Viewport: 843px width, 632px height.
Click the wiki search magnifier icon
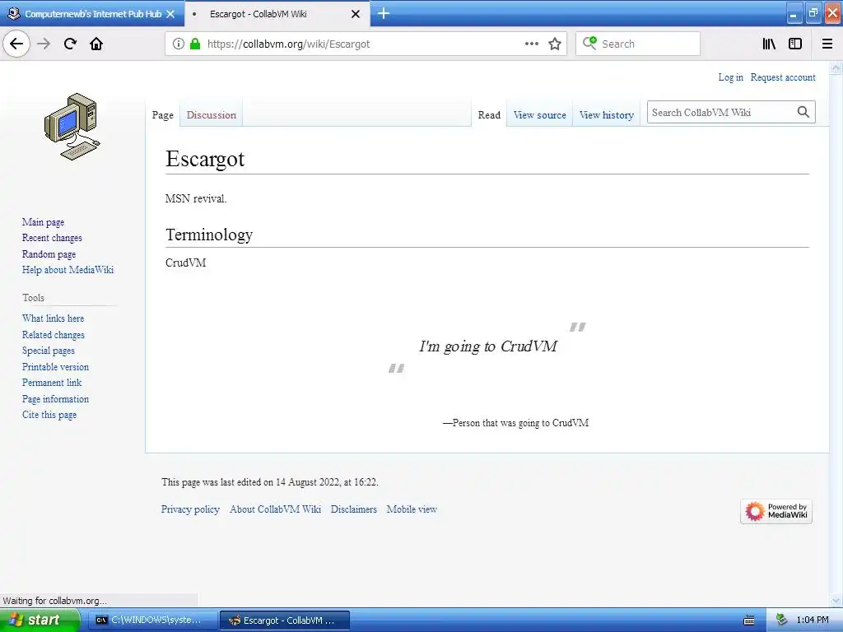pos(803,112)
